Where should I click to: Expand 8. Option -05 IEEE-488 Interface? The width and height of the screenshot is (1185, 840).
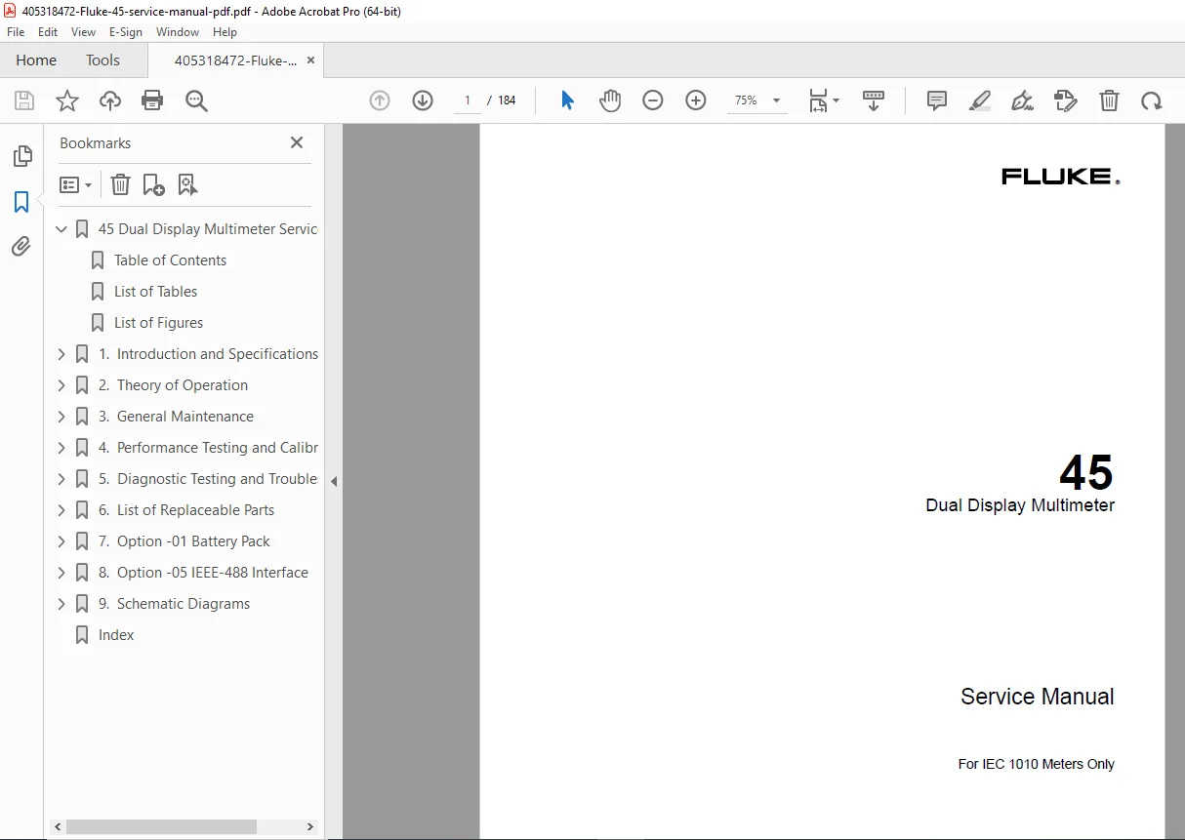coord(61,573)
